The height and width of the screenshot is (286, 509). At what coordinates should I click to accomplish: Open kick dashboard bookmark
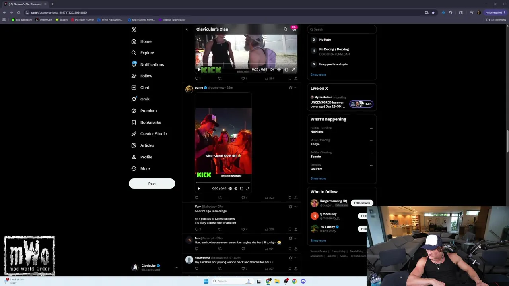22,20
